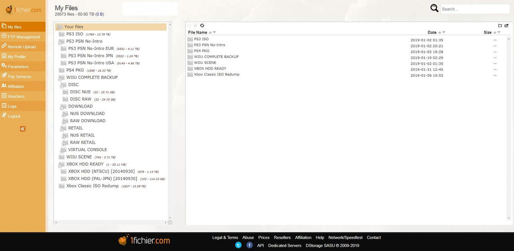This screenshot has width=514, height=251.
Task: Click the greyed checked checkbox beside refresh
Action: (x=196, y=26)
